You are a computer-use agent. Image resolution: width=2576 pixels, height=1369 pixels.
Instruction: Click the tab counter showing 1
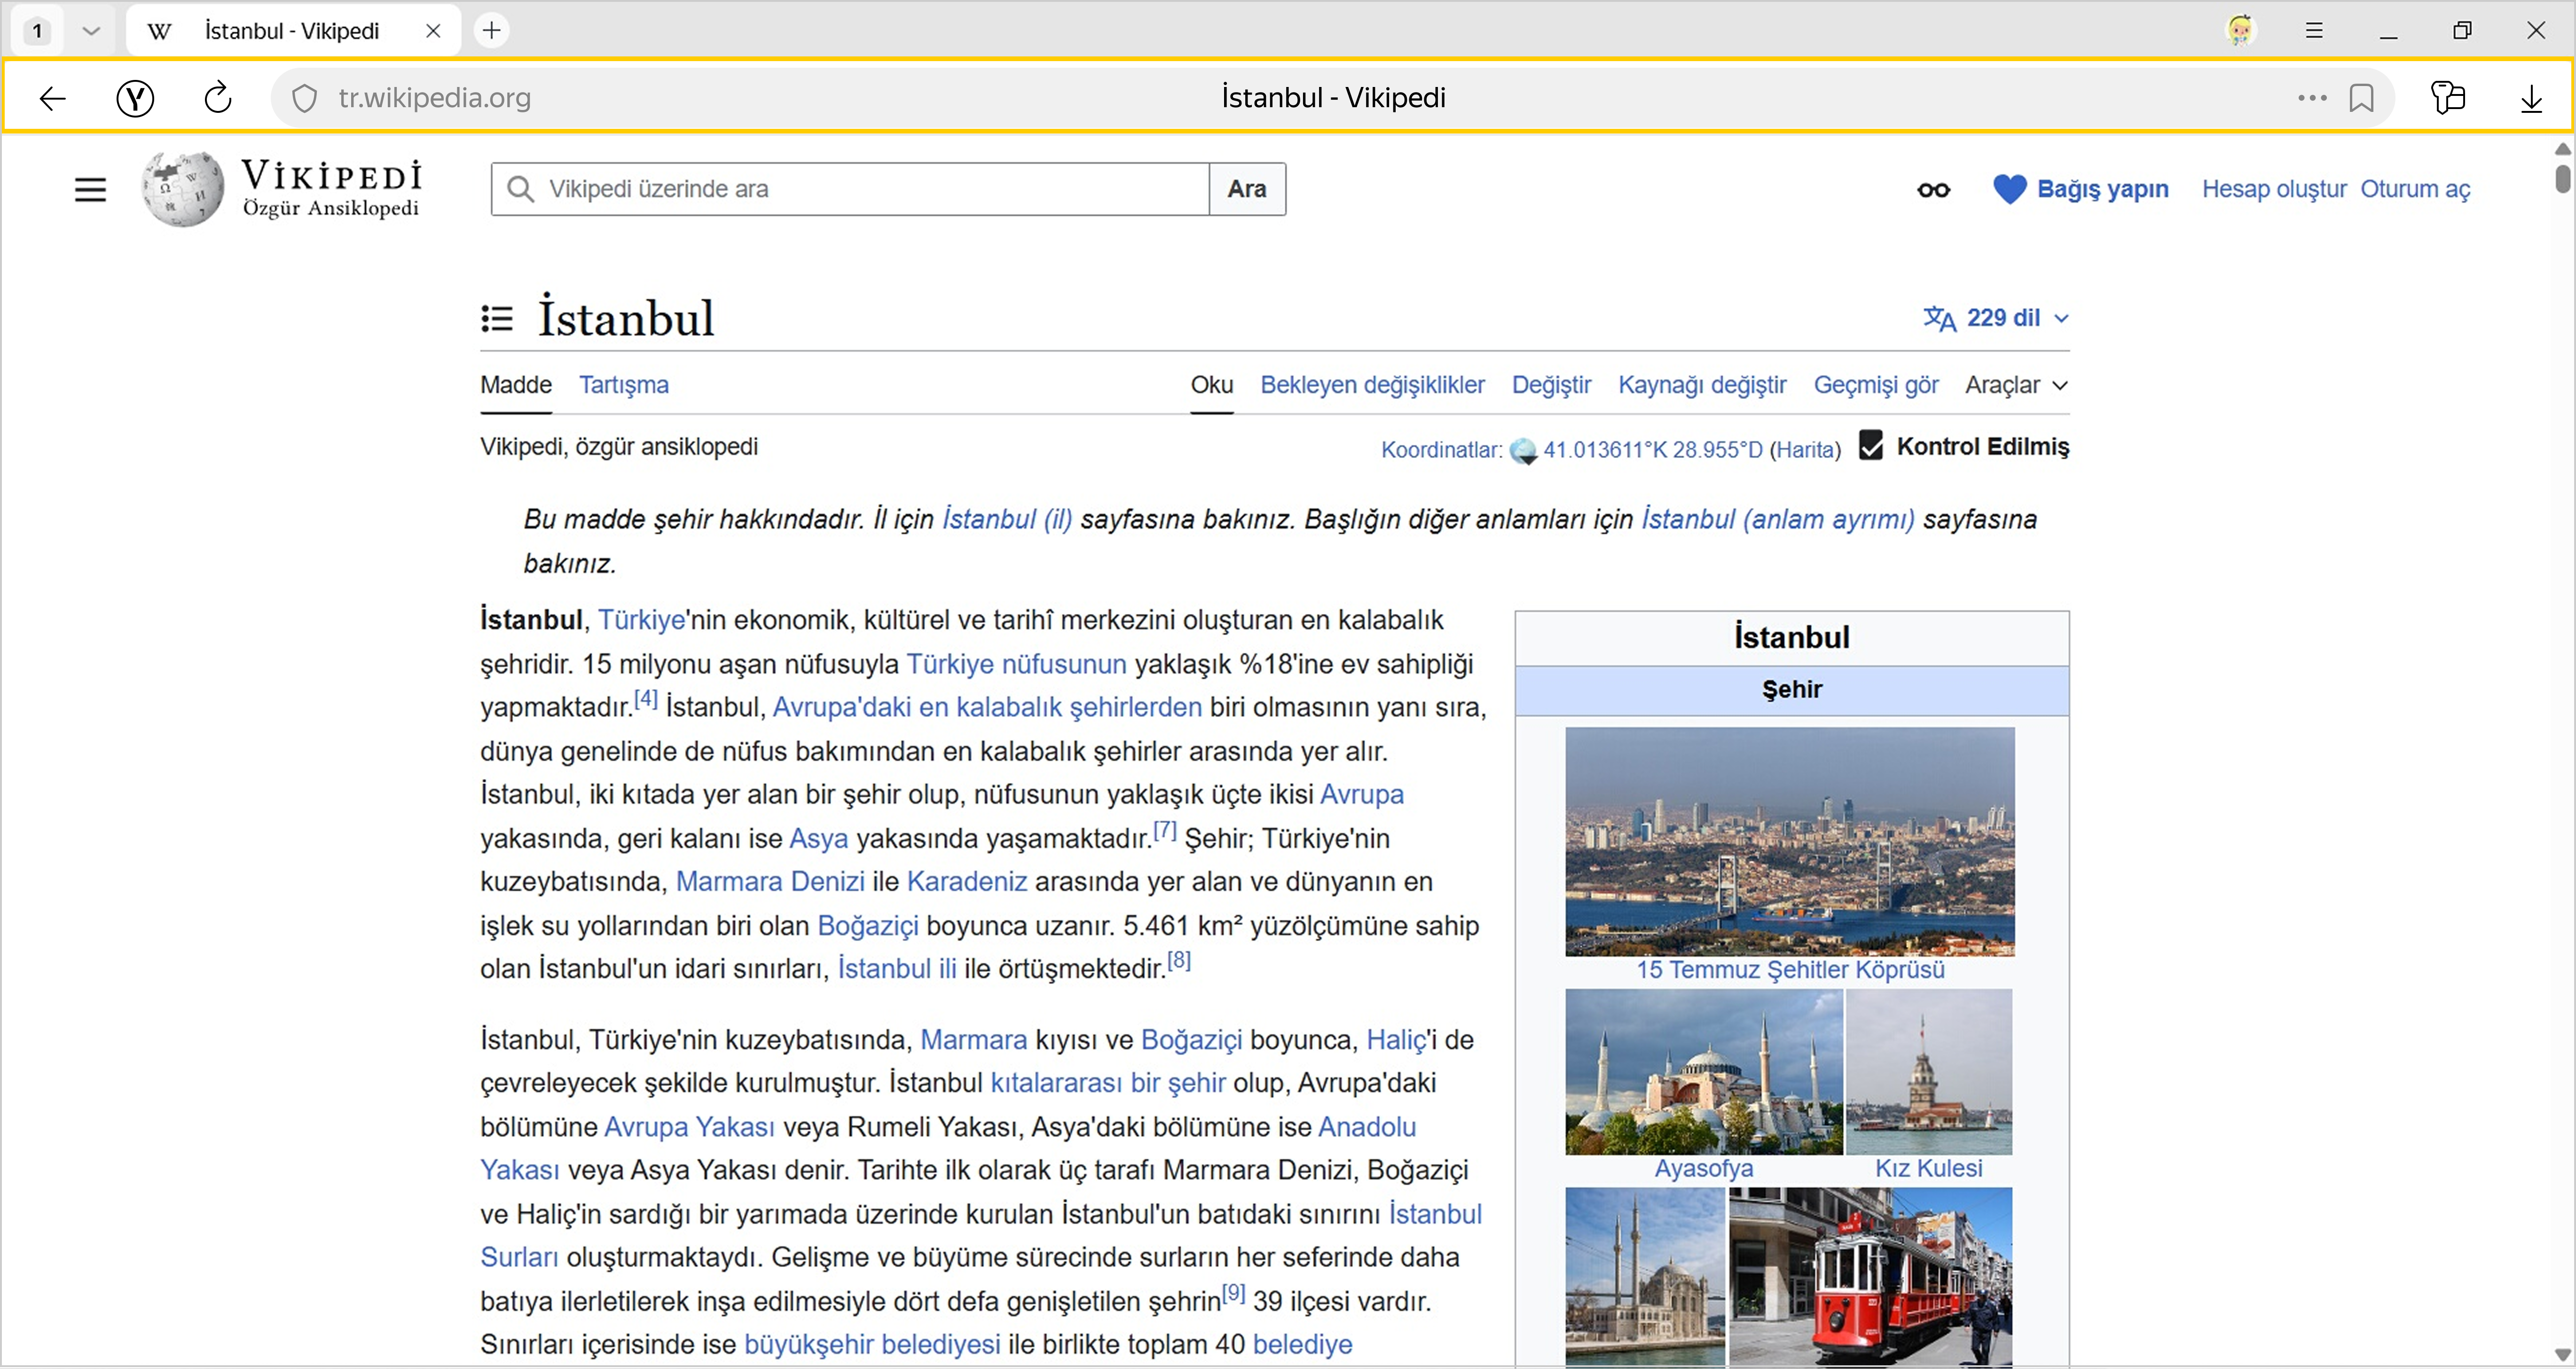38,31
